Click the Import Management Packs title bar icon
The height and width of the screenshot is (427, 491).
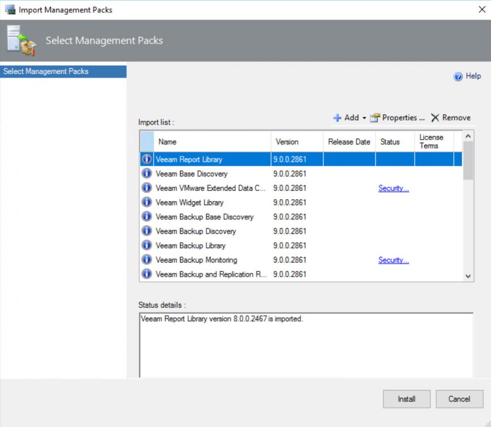click(10, 10)
